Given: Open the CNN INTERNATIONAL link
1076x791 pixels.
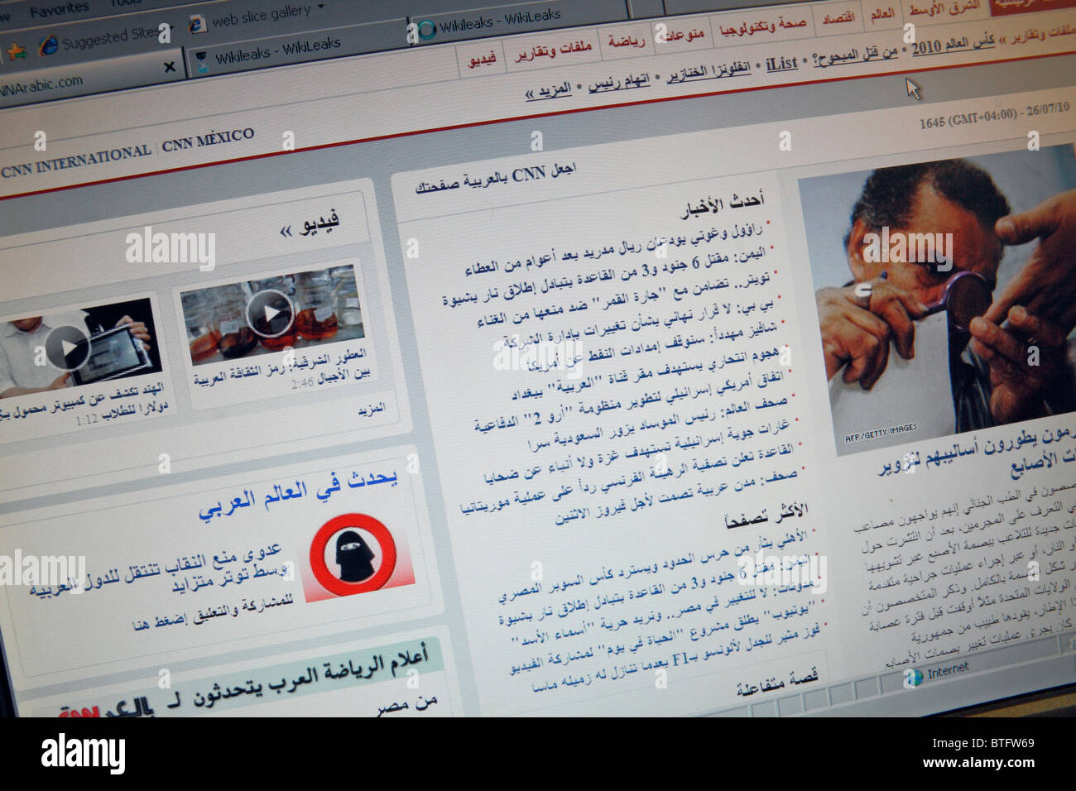Looking at the screenshot, I should [76, 161].
